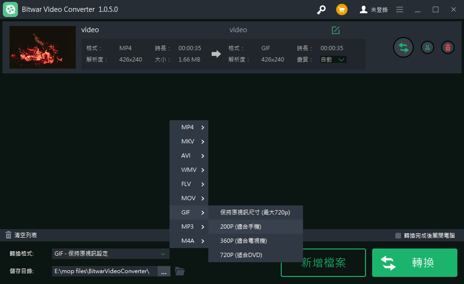Click the gray arrow between source and output
Image resolution: width=464 pixels, height=284 pixels.
(x=216, y=54)
